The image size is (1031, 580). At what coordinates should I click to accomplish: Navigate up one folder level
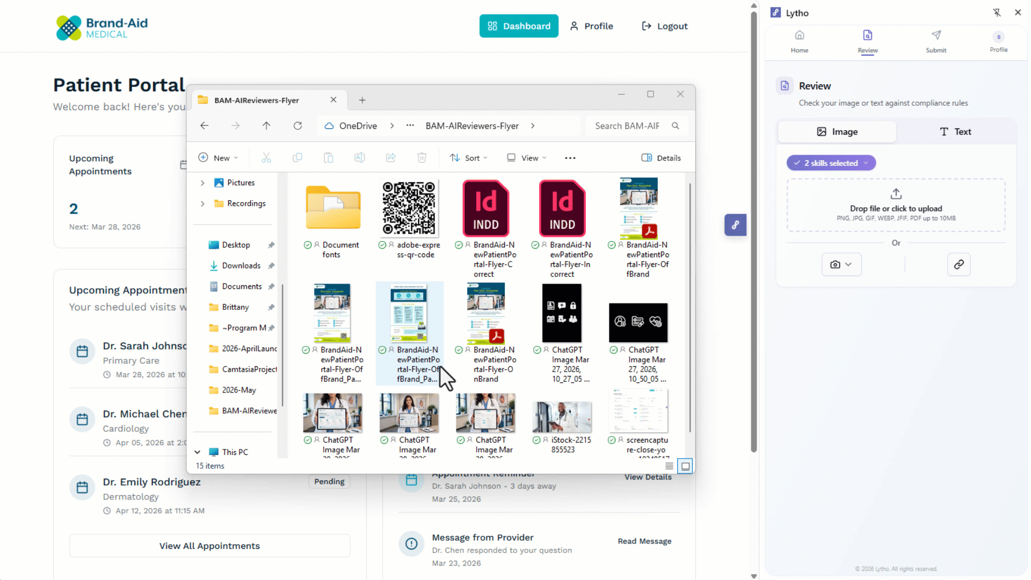(266, 126)
